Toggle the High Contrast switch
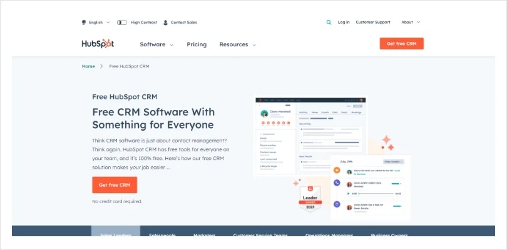The height and width of the screenshot is (250, 507). coord(122,22)
